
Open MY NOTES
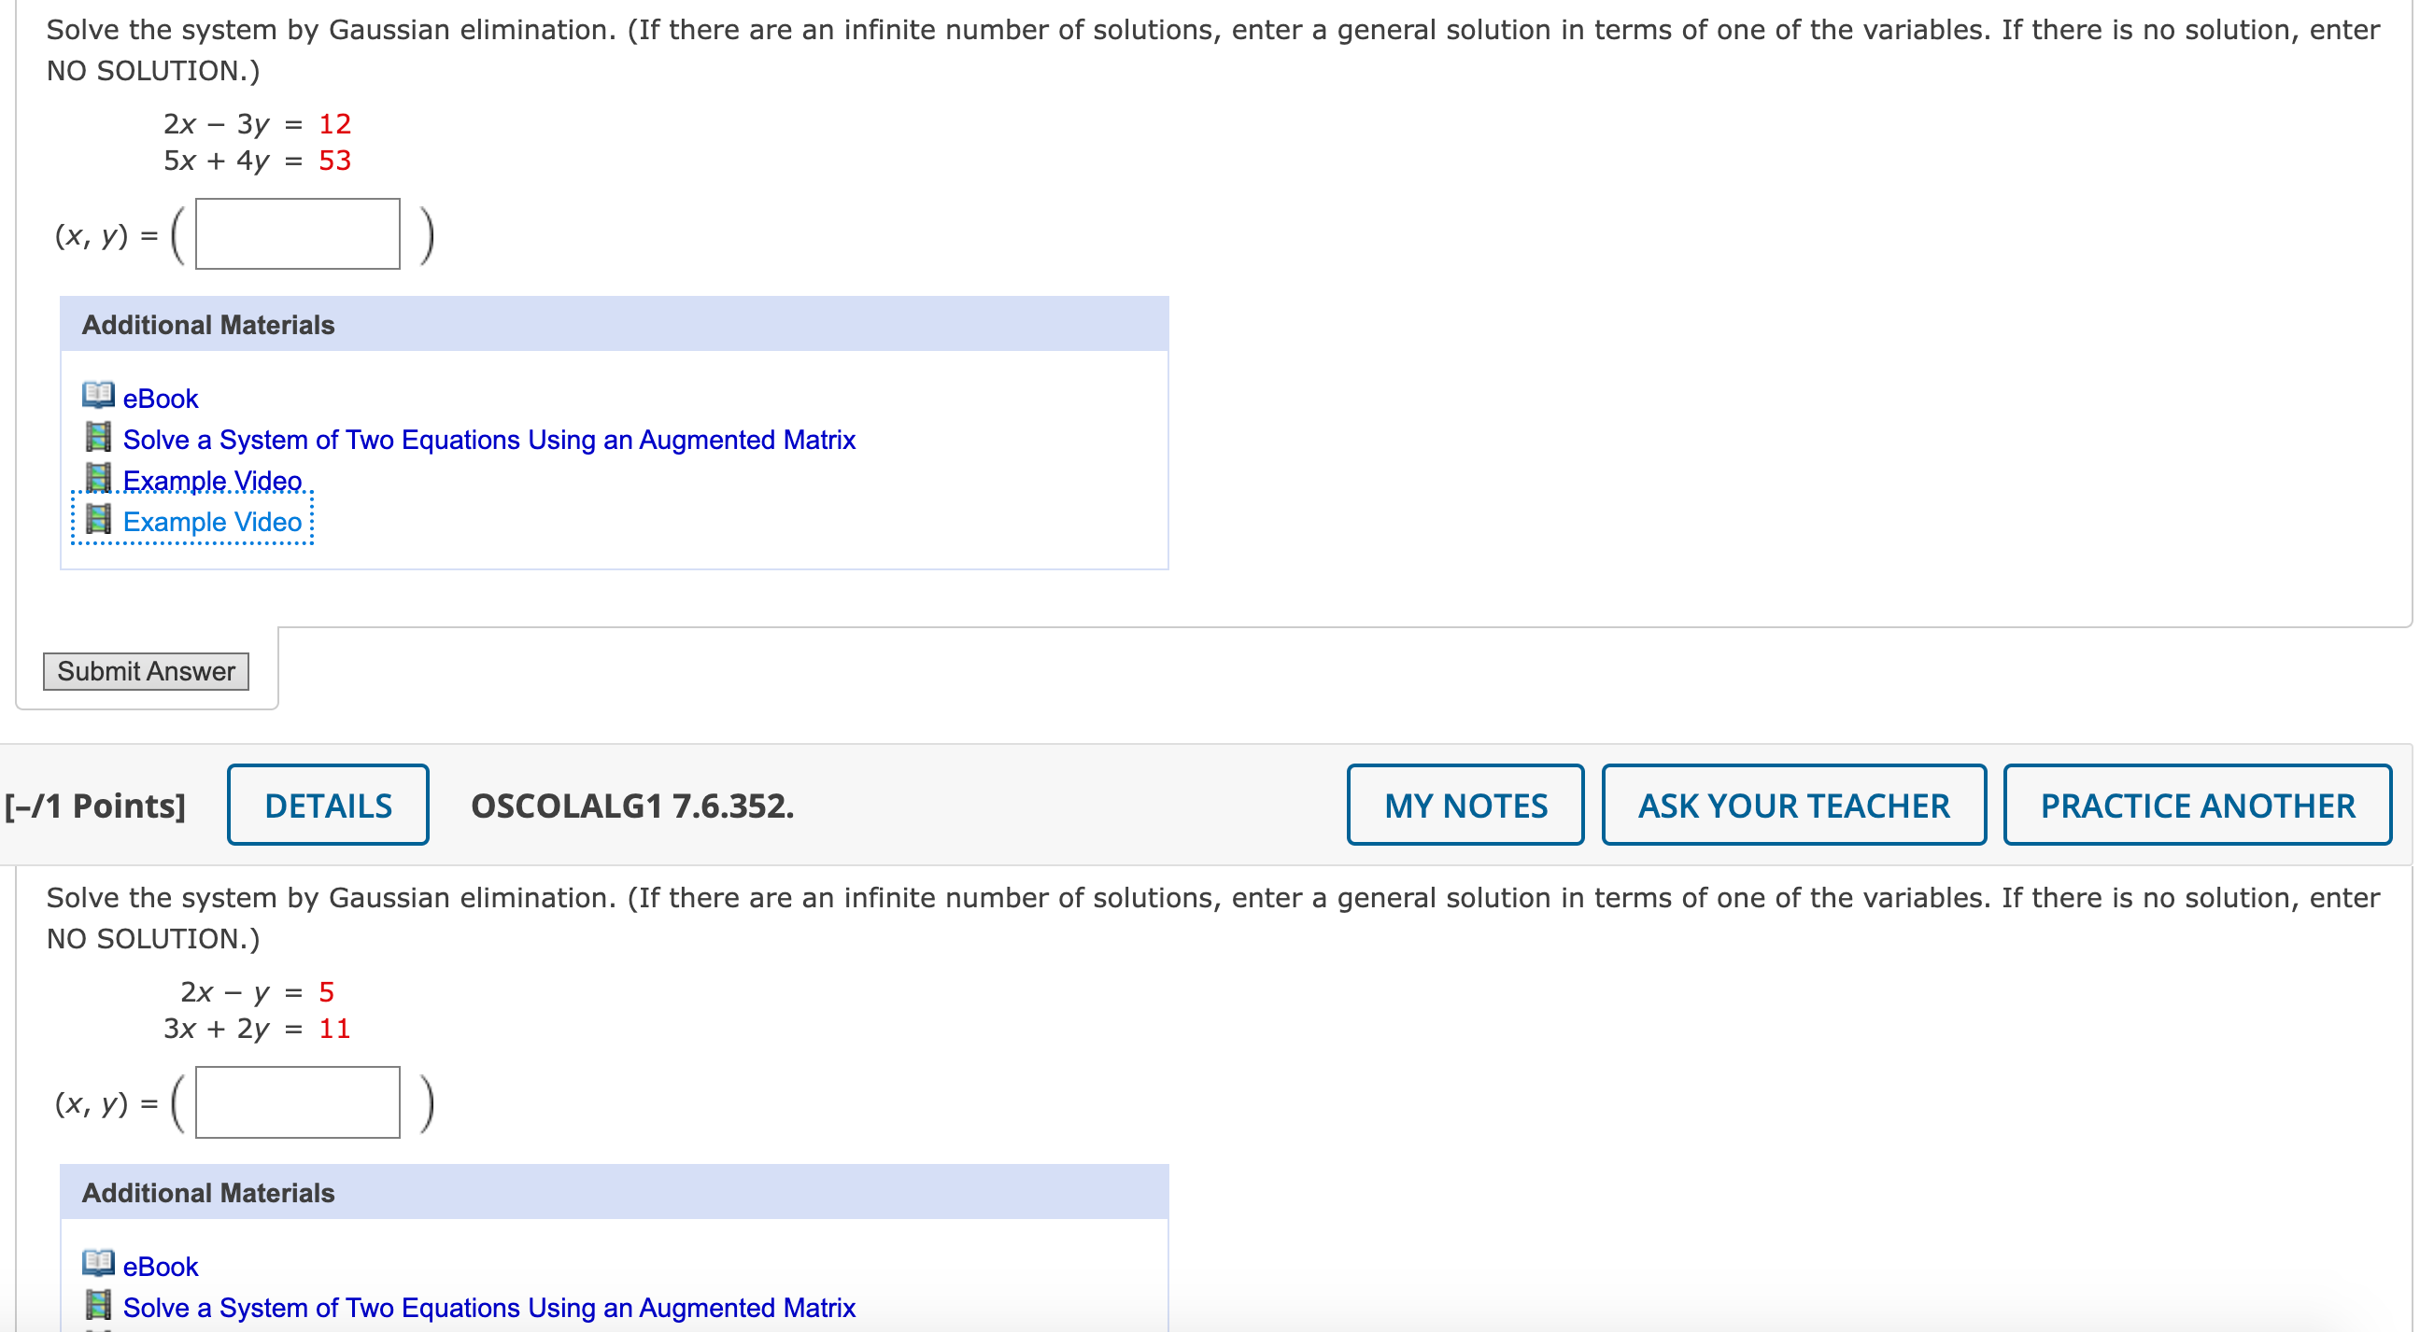tap(1465, 805)
